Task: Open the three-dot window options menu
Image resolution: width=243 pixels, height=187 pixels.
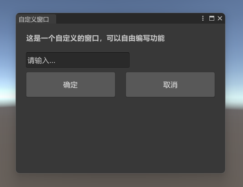Action: 203,18
